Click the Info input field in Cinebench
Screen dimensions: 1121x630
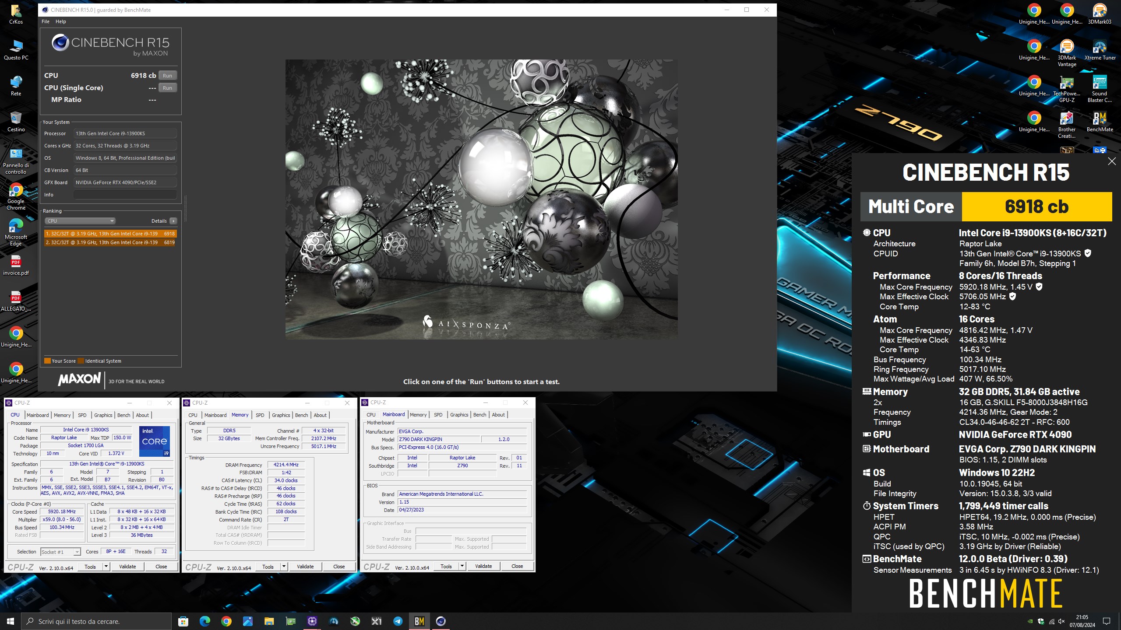125,195
